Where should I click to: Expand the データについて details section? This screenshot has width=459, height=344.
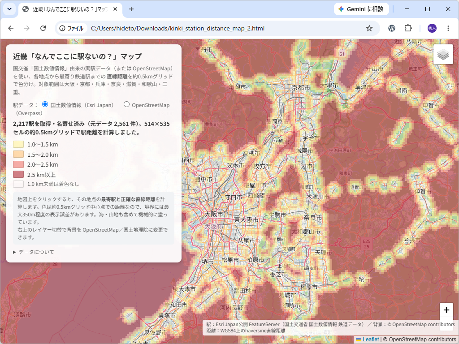[34, 252]
